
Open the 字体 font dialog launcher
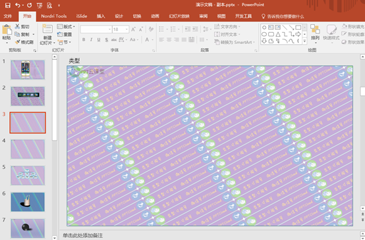coord(154,51)
